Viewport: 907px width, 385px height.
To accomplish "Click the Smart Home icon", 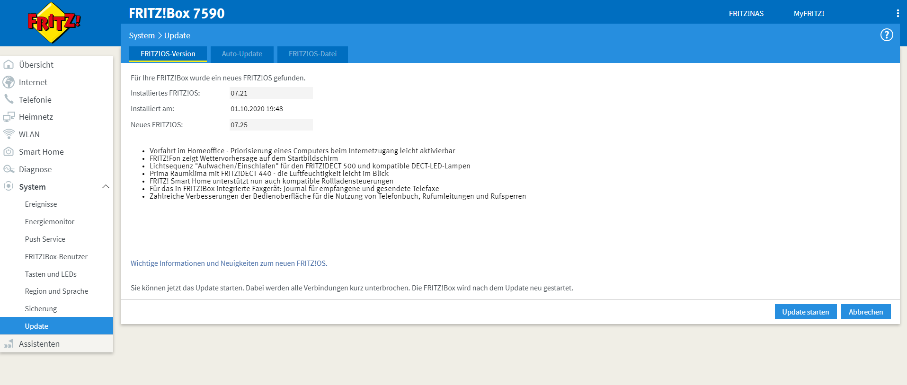I will (9, 151).
